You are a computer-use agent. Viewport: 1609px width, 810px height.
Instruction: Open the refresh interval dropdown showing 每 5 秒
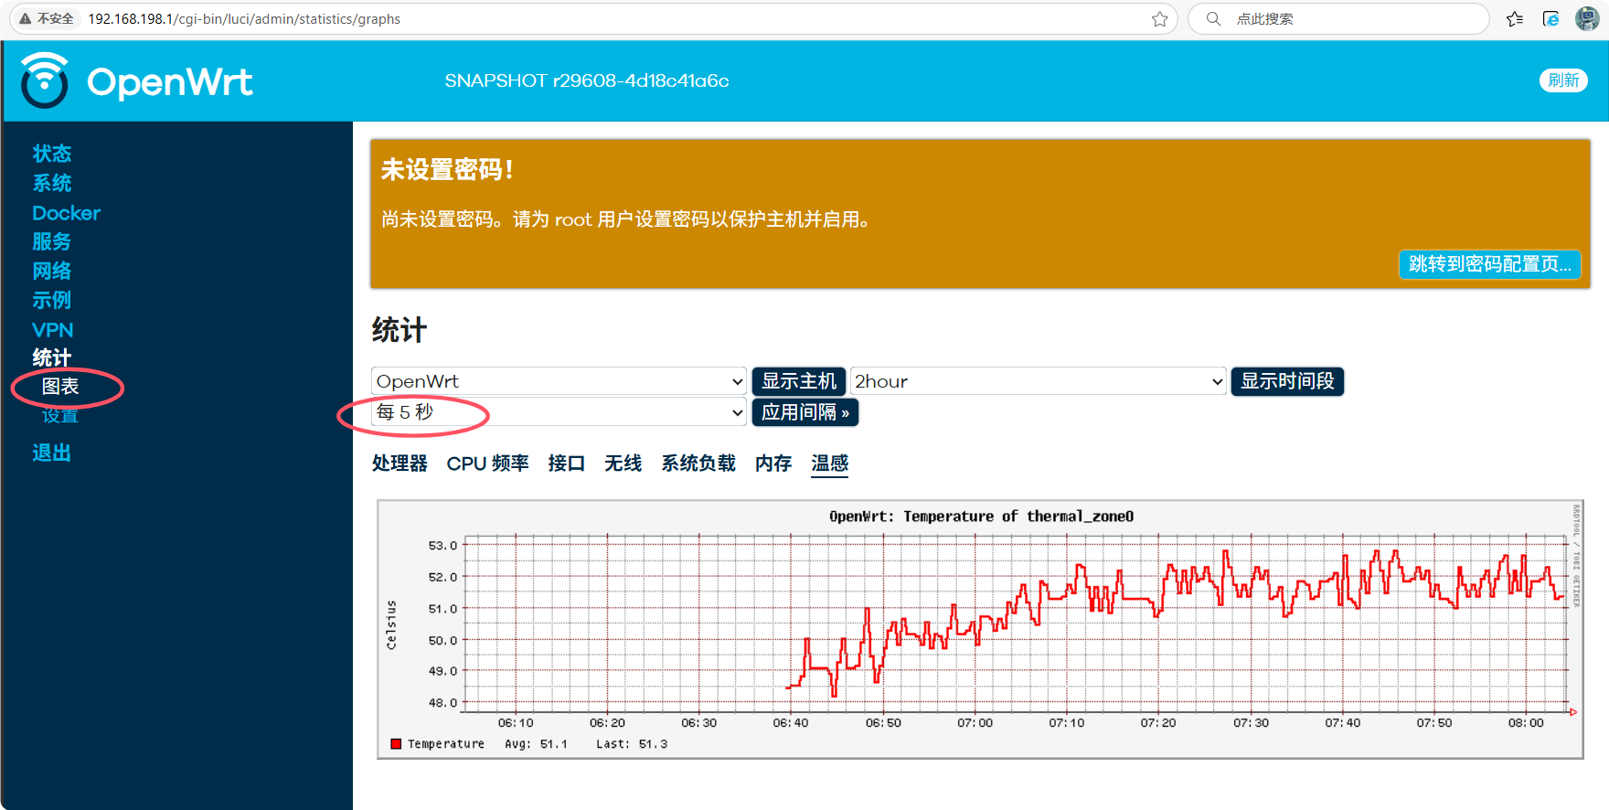559,412
